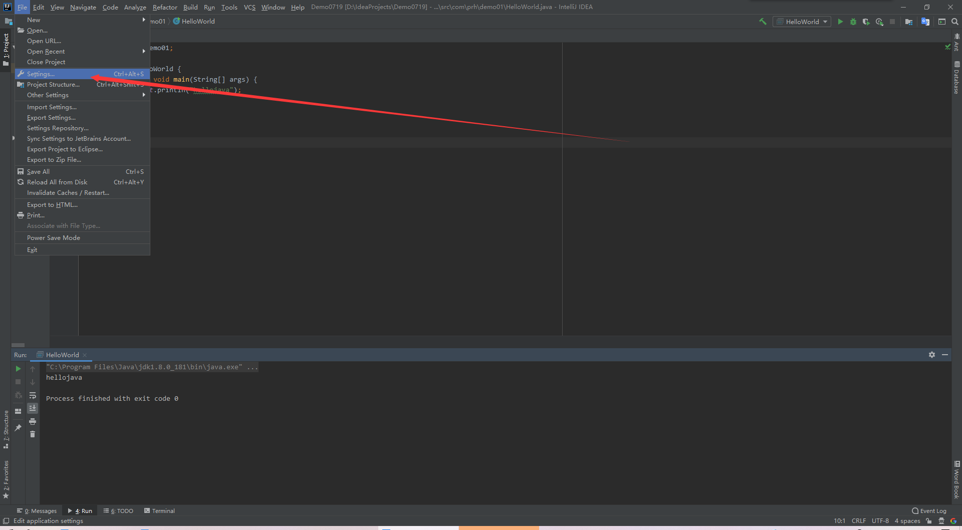Image resolution: width=962 pixels, height=530 pixels.
Task: Close the HelloWorld run tab
Action: (x=85, y=355)
